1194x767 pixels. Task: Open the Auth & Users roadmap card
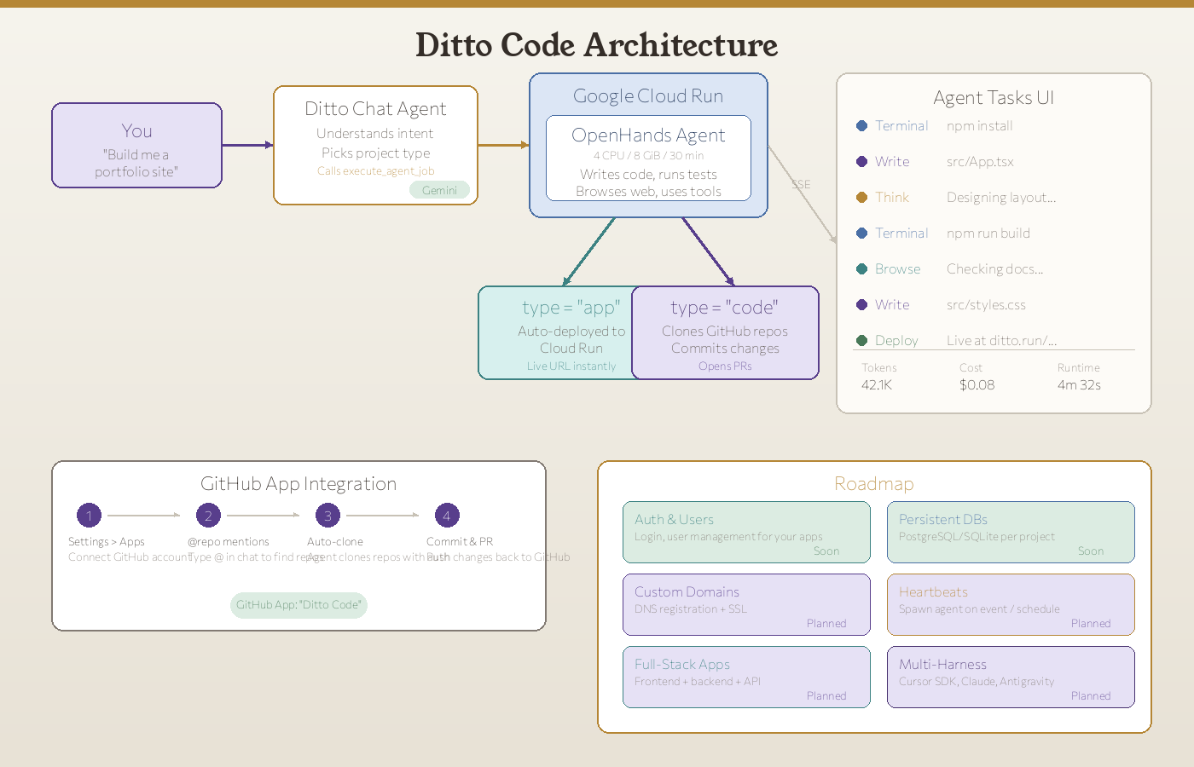click(746, 533)
